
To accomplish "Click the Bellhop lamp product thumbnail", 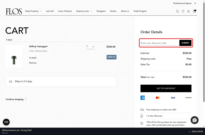I will (14, 56).
